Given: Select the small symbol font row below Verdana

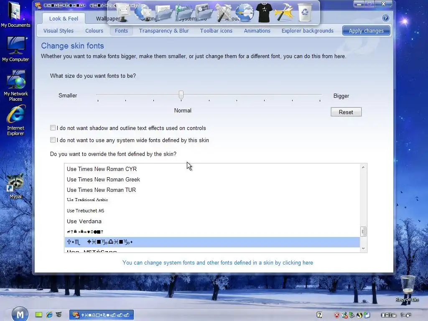Looking at the screenshot, I should pyautogui.click(x=212, y=232).
